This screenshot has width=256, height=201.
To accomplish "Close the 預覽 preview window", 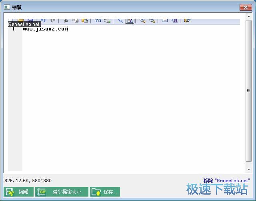I will [245, 7].
